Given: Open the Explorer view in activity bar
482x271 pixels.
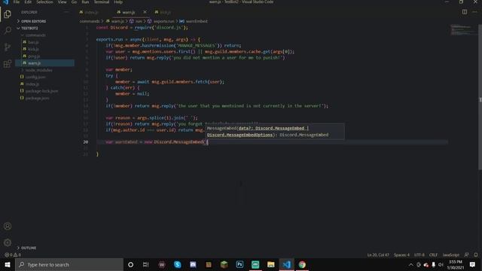Looking at the screenshot, I should tap(8, 14).
